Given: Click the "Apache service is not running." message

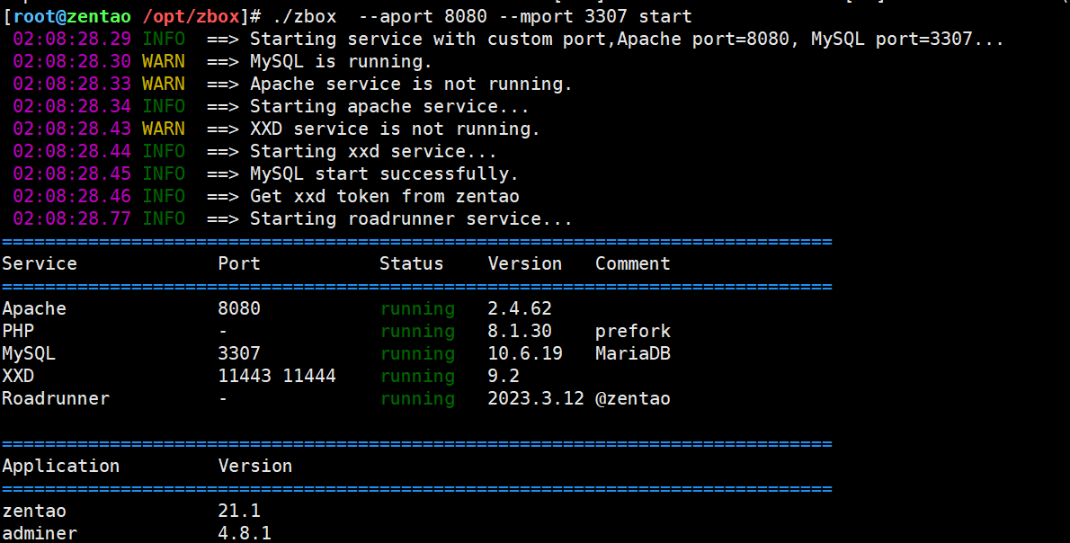Looking at the screenshot, I should (411, 84).
